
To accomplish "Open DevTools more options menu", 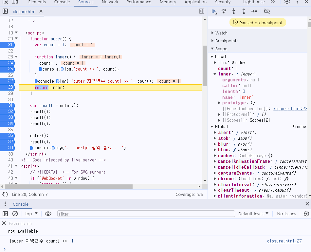I will (297, 2).
